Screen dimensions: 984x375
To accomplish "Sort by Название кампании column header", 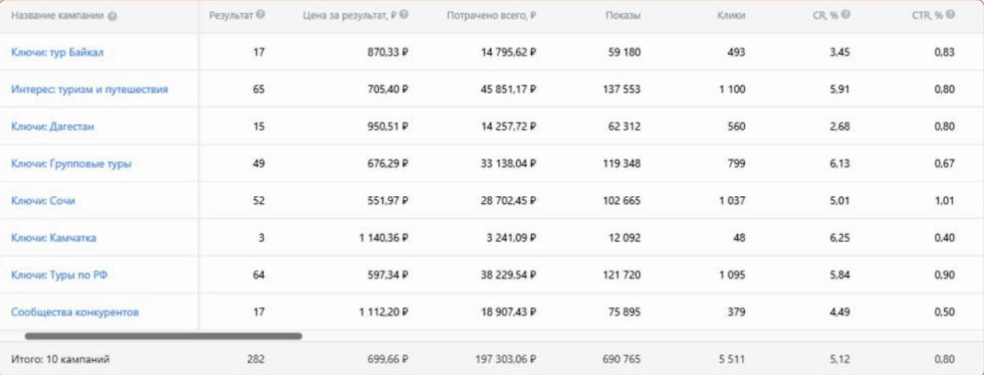I will (58, 16).
